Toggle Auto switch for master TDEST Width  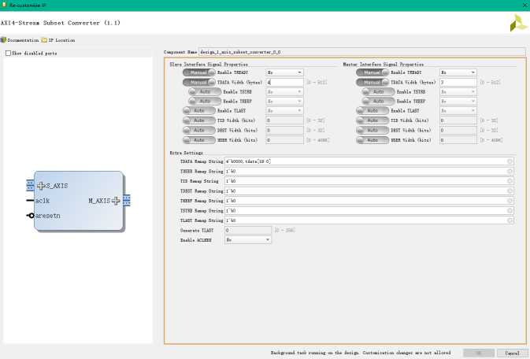click(x=372, y=130)
